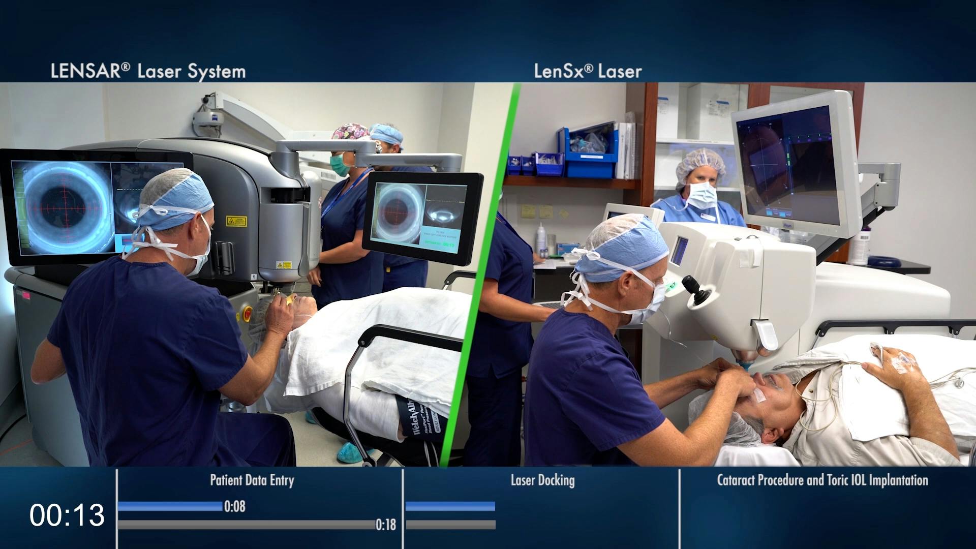Click the "LenSx® Laser" title
Image resolution: width=976 pixels, height=549 pixels.
coord(588,71)
